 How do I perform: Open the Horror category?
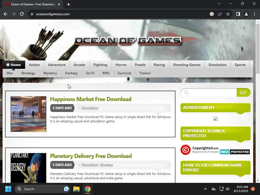pos(121,65)
